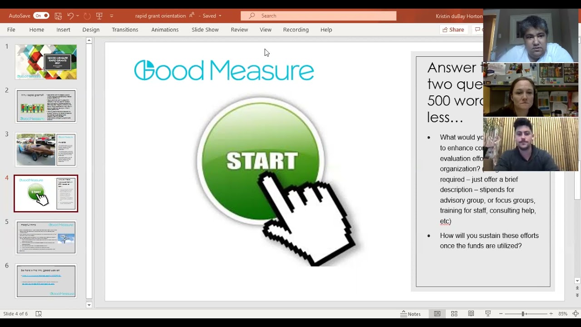The height and width of the screenshot is (327, 581).
Task: Start Slide Show icon in status bar
Action: tap(488, 314)
